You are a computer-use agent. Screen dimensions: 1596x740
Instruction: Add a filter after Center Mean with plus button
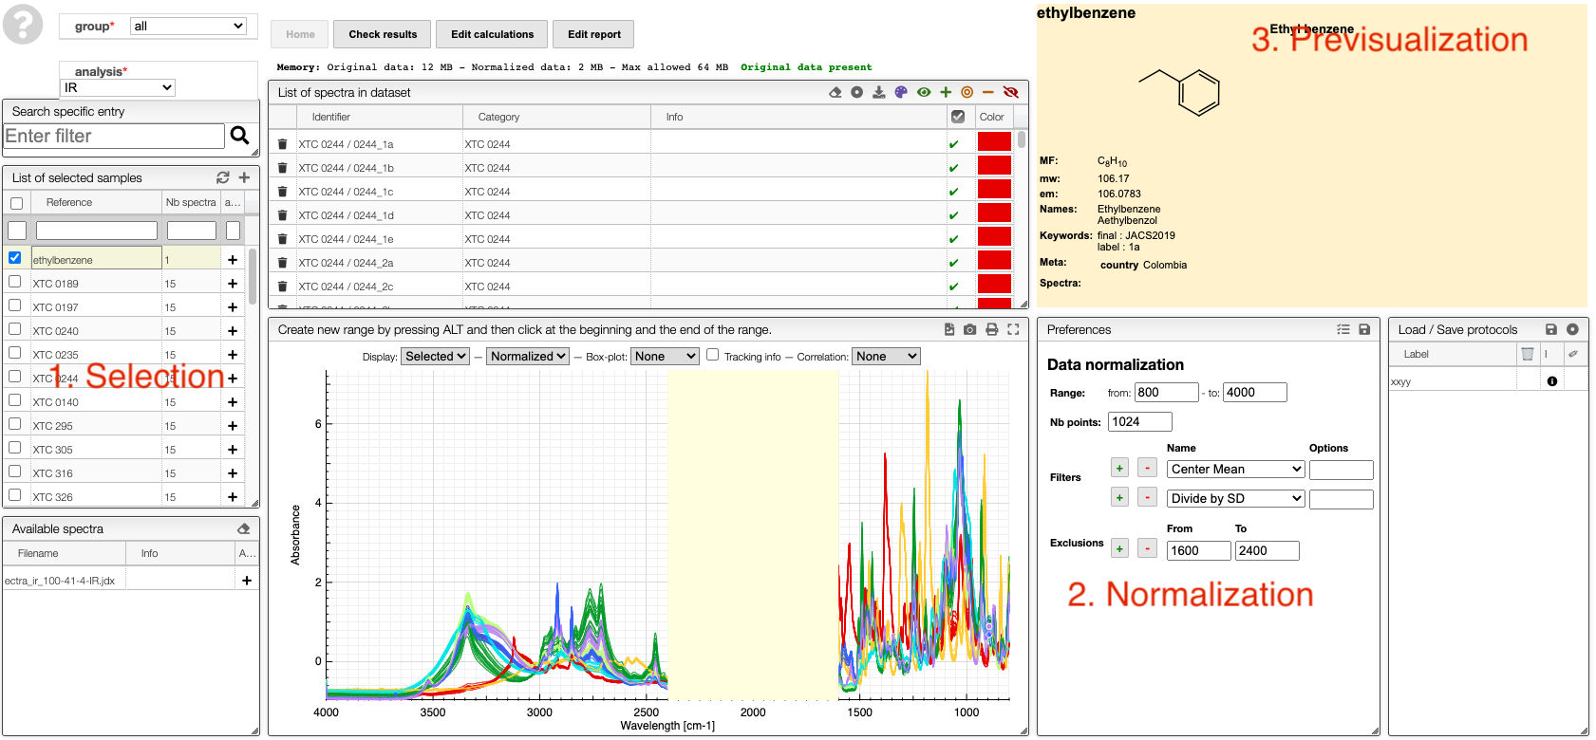(1120, 468)
